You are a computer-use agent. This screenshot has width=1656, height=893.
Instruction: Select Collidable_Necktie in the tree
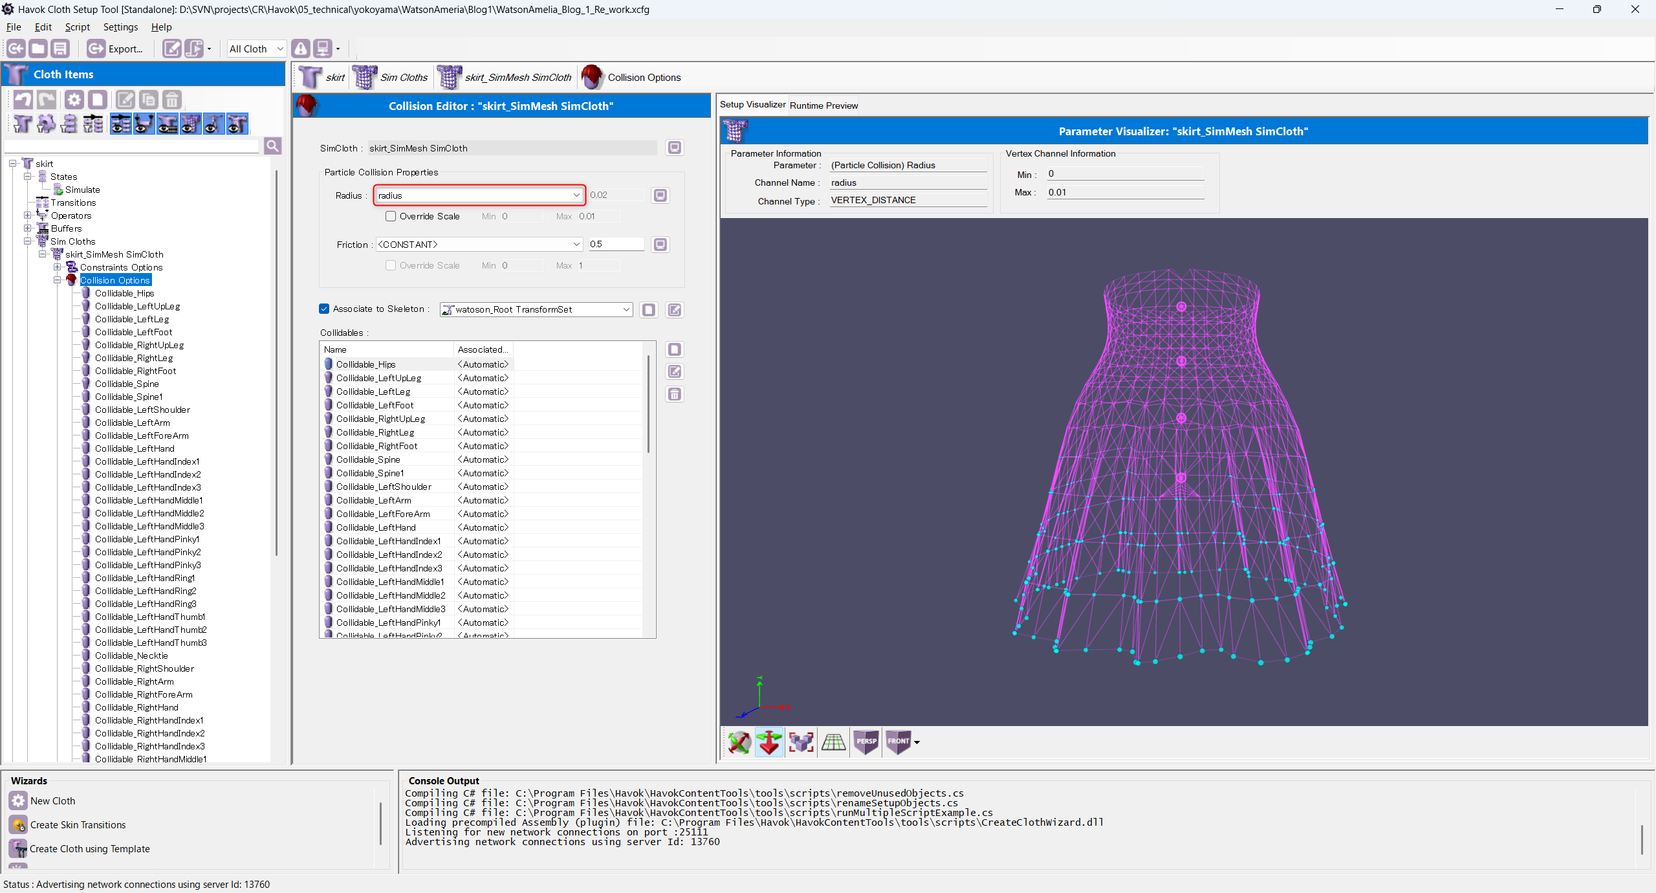click(x=131, y=656)
